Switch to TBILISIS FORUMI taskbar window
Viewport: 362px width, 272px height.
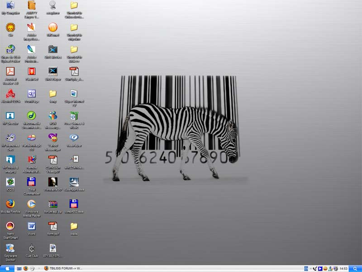63,268
